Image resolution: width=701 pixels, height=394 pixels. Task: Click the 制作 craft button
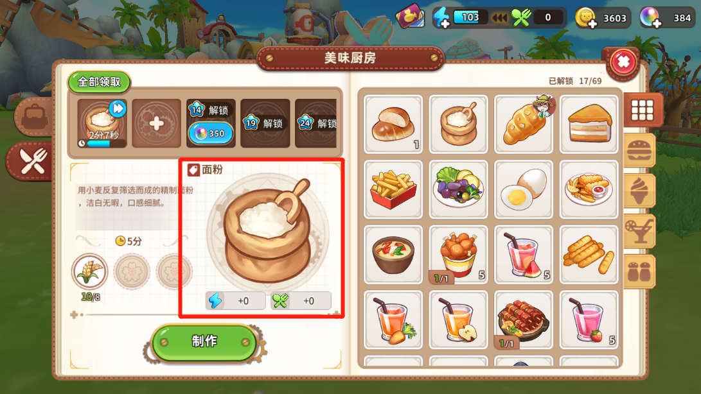(204, 342)
